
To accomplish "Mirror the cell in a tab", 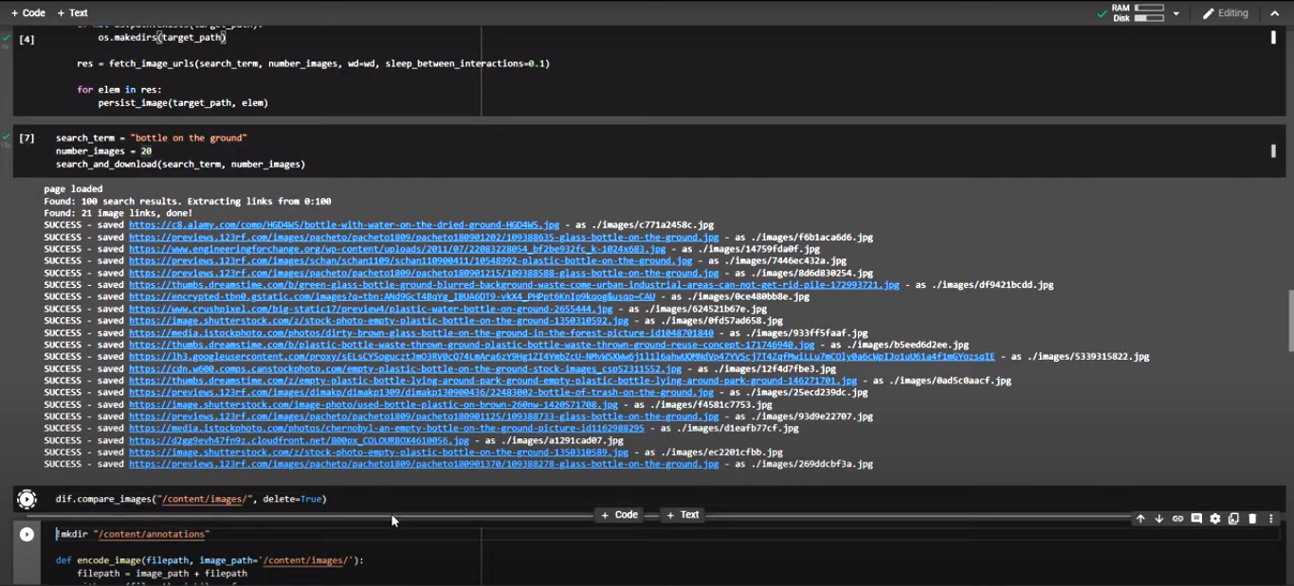I will coord(1232,519).
